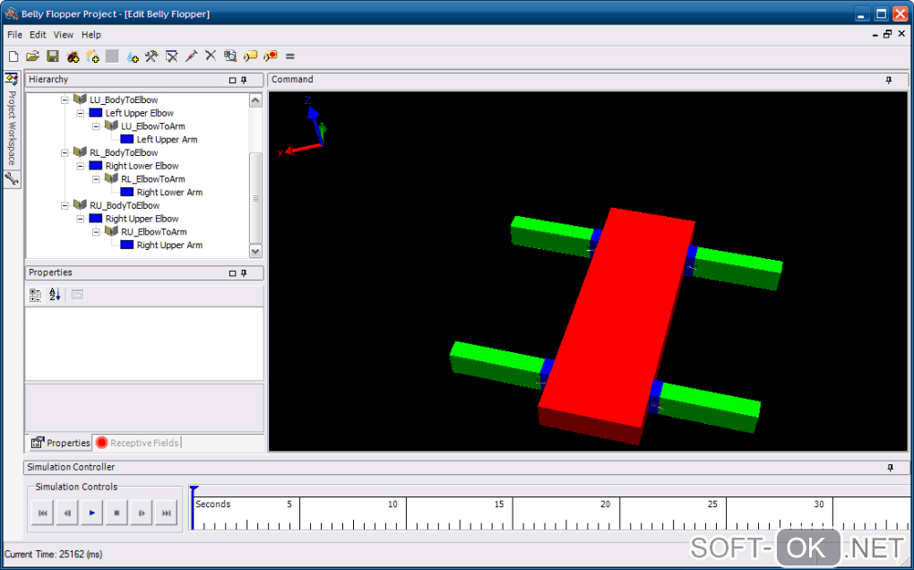Image resolution: width=914 pixels, height=570 pixels.
Task: Skip simulation to the end
Action: (166, 513)
